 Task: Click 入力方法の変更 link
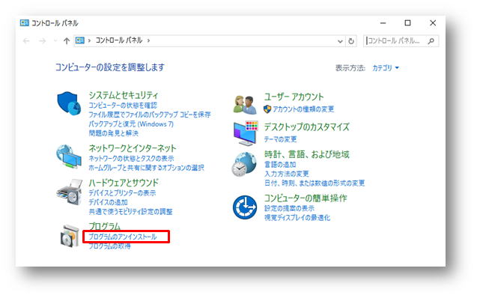tap(287, 174)
